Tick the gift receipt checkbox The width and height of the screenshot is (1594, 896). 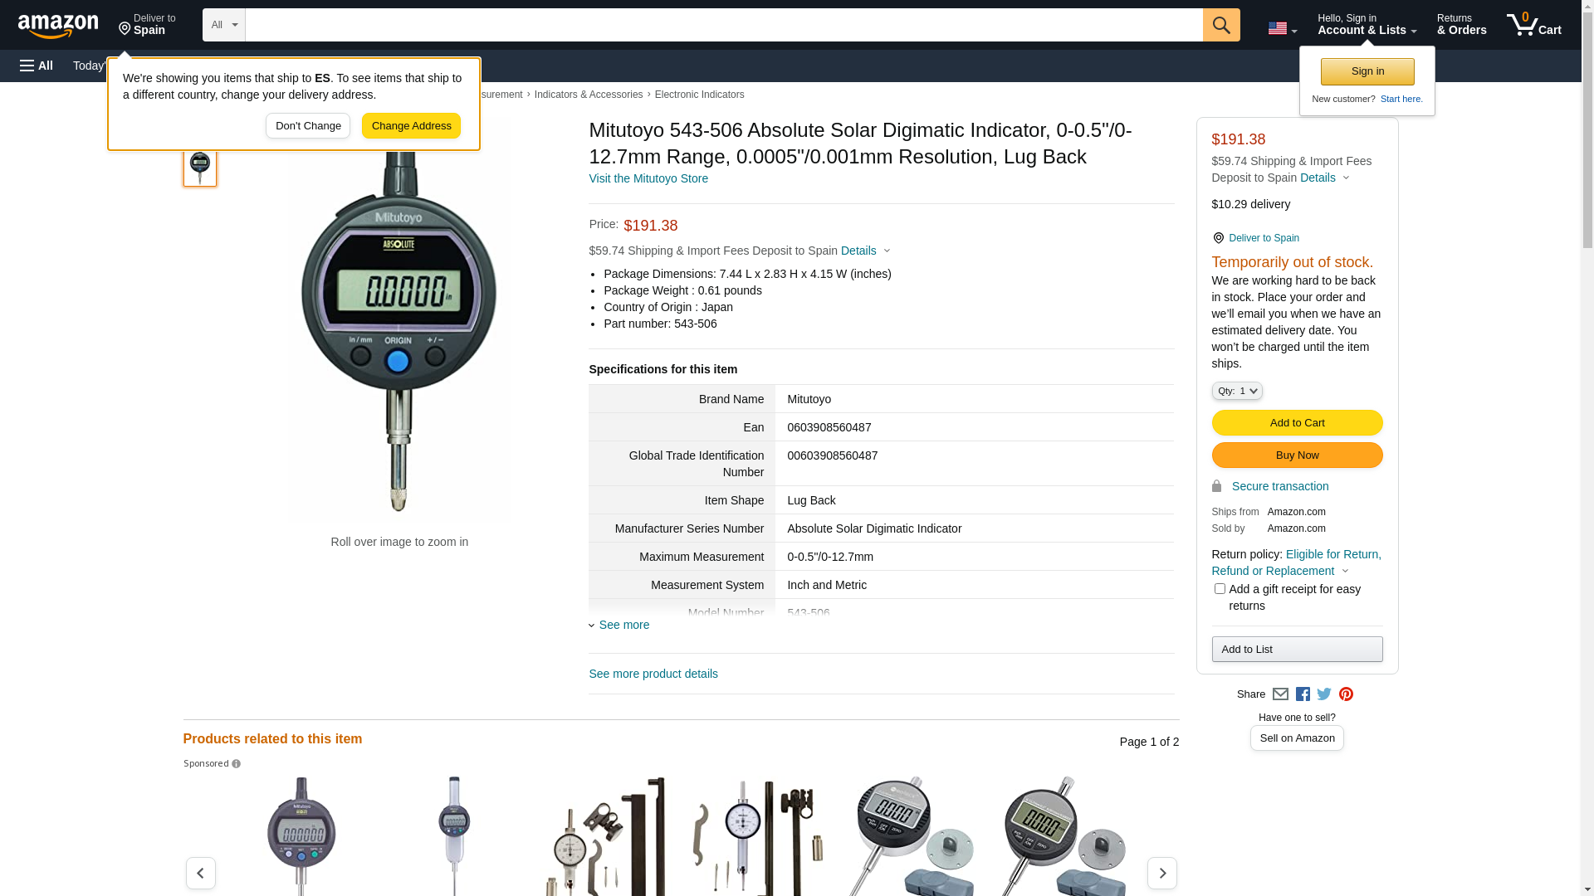1220,589
